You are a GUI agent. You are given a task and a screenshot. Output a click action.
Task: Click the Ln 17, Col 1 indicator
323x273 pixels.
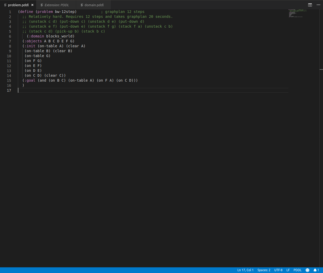pos(245,270)
